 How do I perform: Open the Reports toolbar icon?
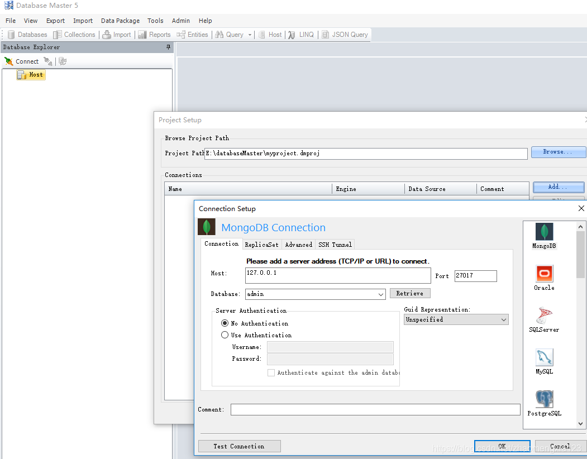tap(142, 35)
